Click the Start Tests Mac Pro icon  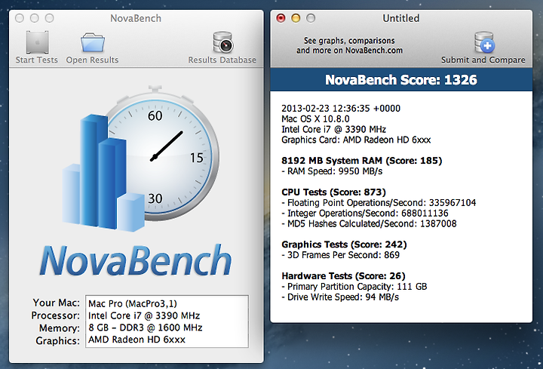[x=37, y=42]
